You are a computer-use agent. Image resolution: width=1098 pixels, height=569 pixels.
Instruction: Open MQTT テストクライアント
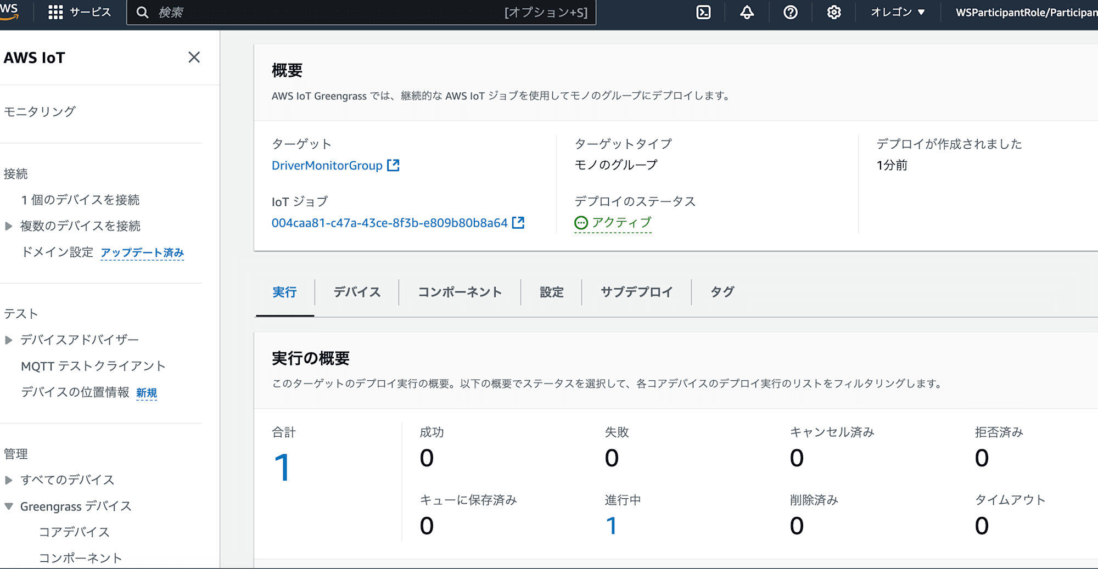(x=93, y=366)
